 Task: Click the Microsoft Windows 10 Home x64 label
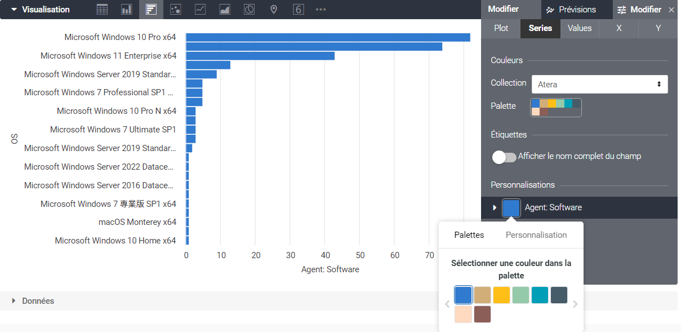pyautogui.click(x=115, y=241)
